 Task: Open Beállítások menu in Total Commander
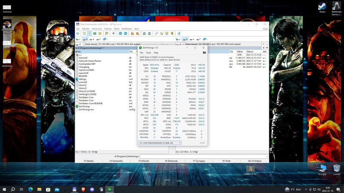pos(127,29)
